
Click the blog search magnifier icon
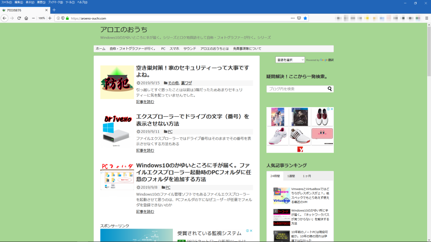pyautogui.click(x=330, y=89)
